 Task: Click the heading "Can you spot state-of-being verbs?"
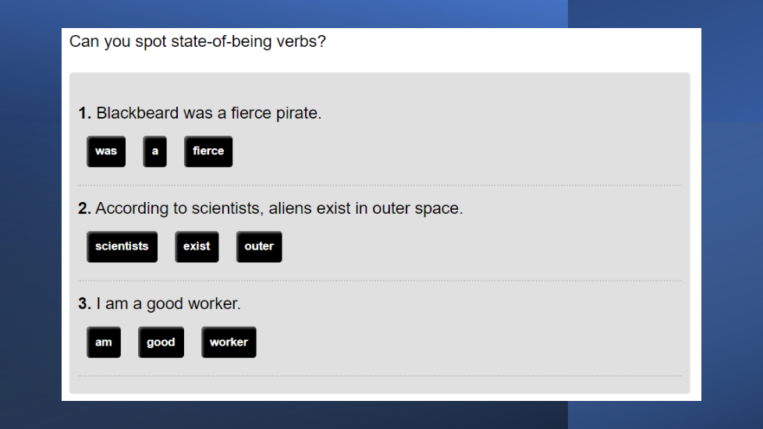click(197, 41)
